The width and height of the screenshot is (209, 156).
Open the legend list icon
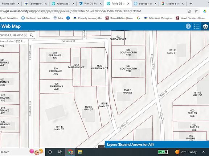[x=197, y=26]
